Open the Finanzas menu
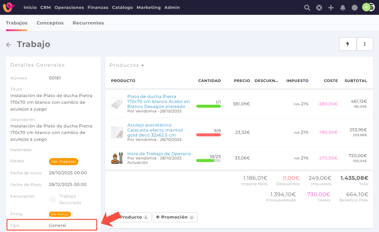The height and width of the screenshot is (232, 379). coord(98,7)
